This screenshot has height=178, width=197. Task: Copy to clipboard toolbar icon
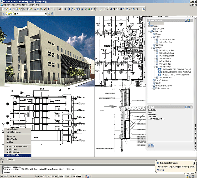tap(38, 9)
